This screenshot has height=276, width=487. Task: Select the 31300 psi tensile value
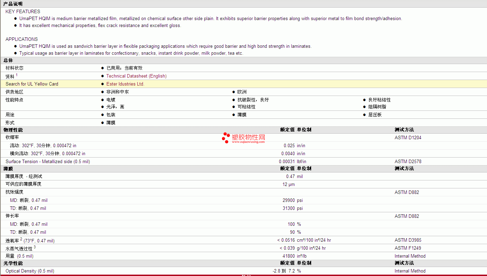tap(293, 208)
